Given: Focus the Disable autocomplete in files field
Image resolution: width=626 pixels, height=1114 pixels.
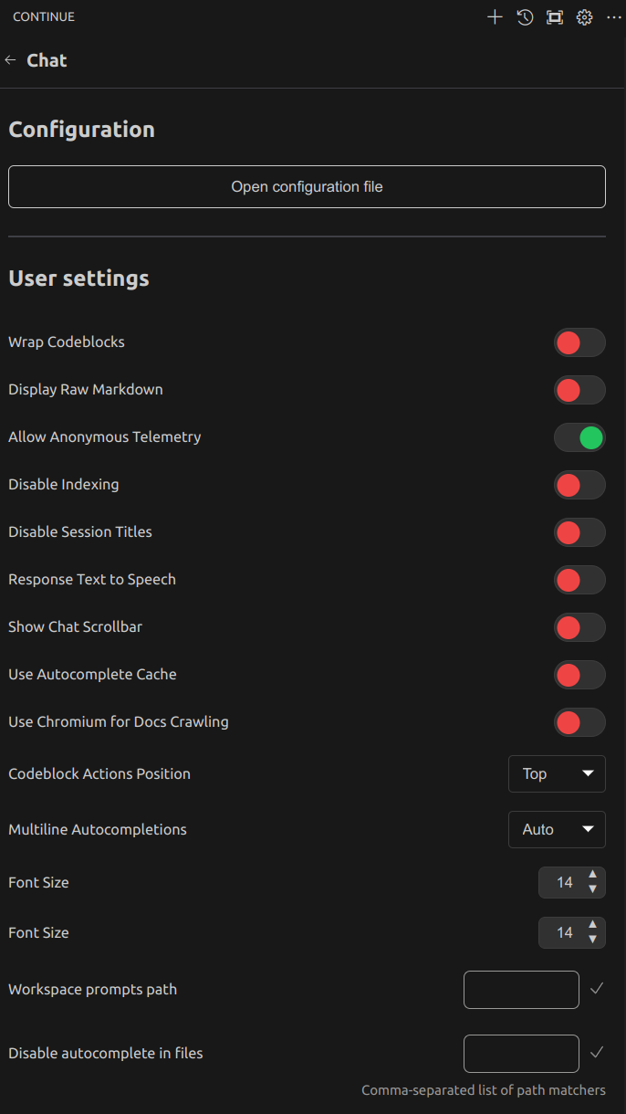Looking at the screenshot, I should pos(521,1054).
